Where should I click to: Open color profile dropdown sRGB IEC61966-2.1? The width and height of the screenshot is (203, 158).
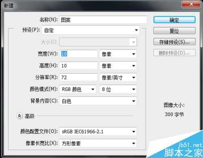pyautogui.click(x=98, y=132)
